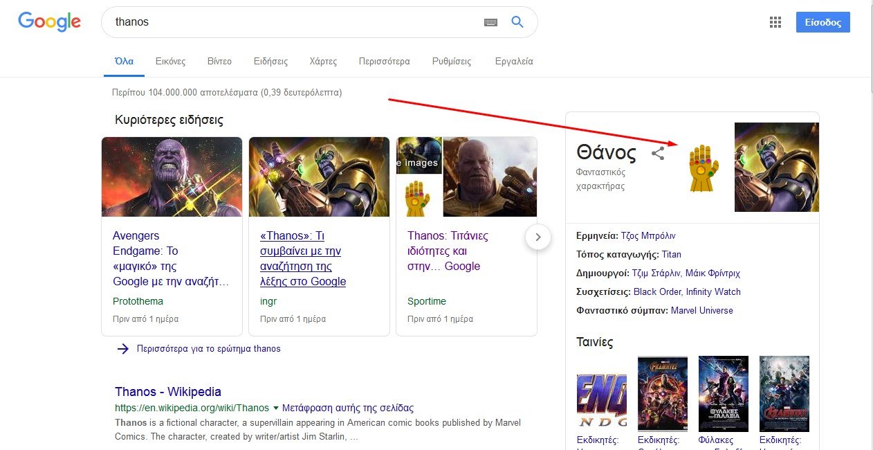Open the Εικόνες tab
The width and height of the screenshot is (873, 450).
(x=170, y=61)
